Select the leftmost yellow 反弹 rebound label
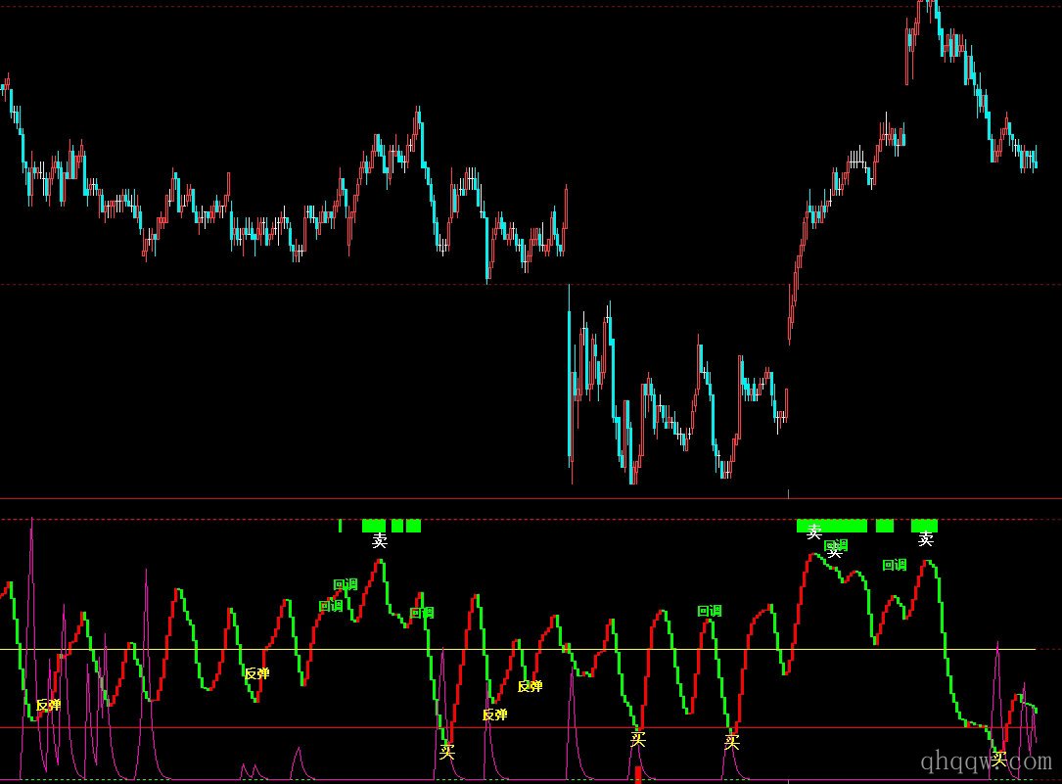 48,705
